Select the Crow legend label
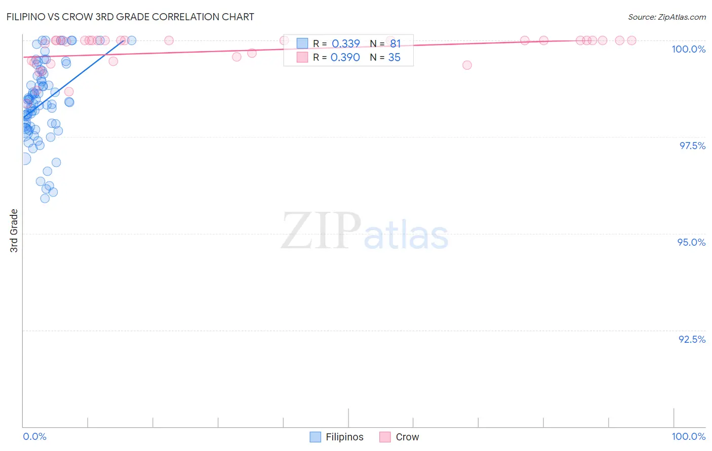Screen dimensions: 712x451 tap(407, 437)
